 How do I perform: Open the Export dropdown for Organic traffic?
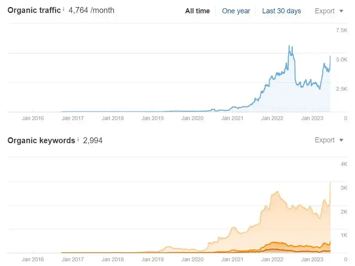329,11
